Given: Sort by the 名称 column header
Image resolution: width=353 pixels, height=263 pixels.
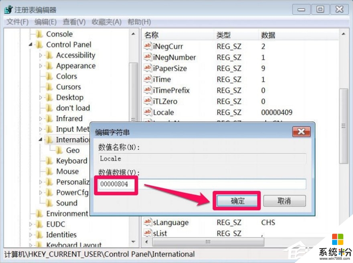Looking at the screenshot, I should (178, 35).
